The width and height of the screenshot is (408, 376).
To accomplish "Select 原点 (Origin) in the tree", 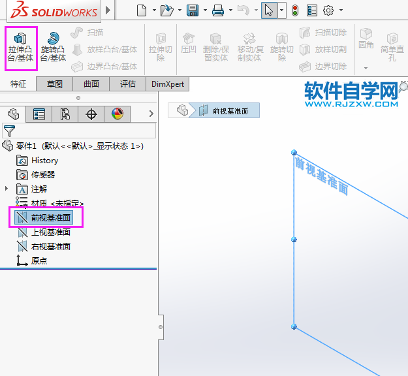I will coord(32,260).
